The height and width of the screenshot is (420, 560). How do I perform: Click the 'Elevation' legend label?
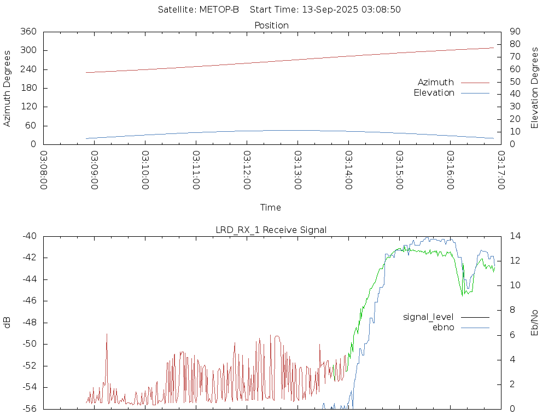[434, 93]
